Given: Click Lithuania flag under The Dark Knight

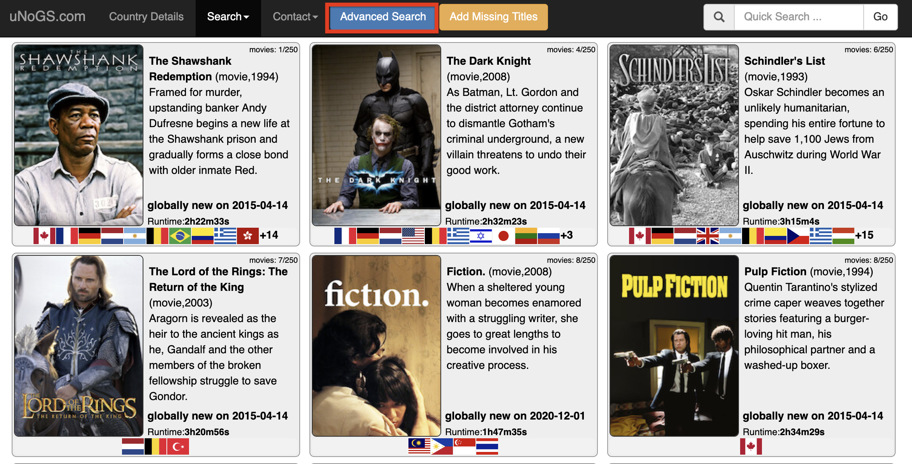Looking at the screenshot, I should (526, 236).
